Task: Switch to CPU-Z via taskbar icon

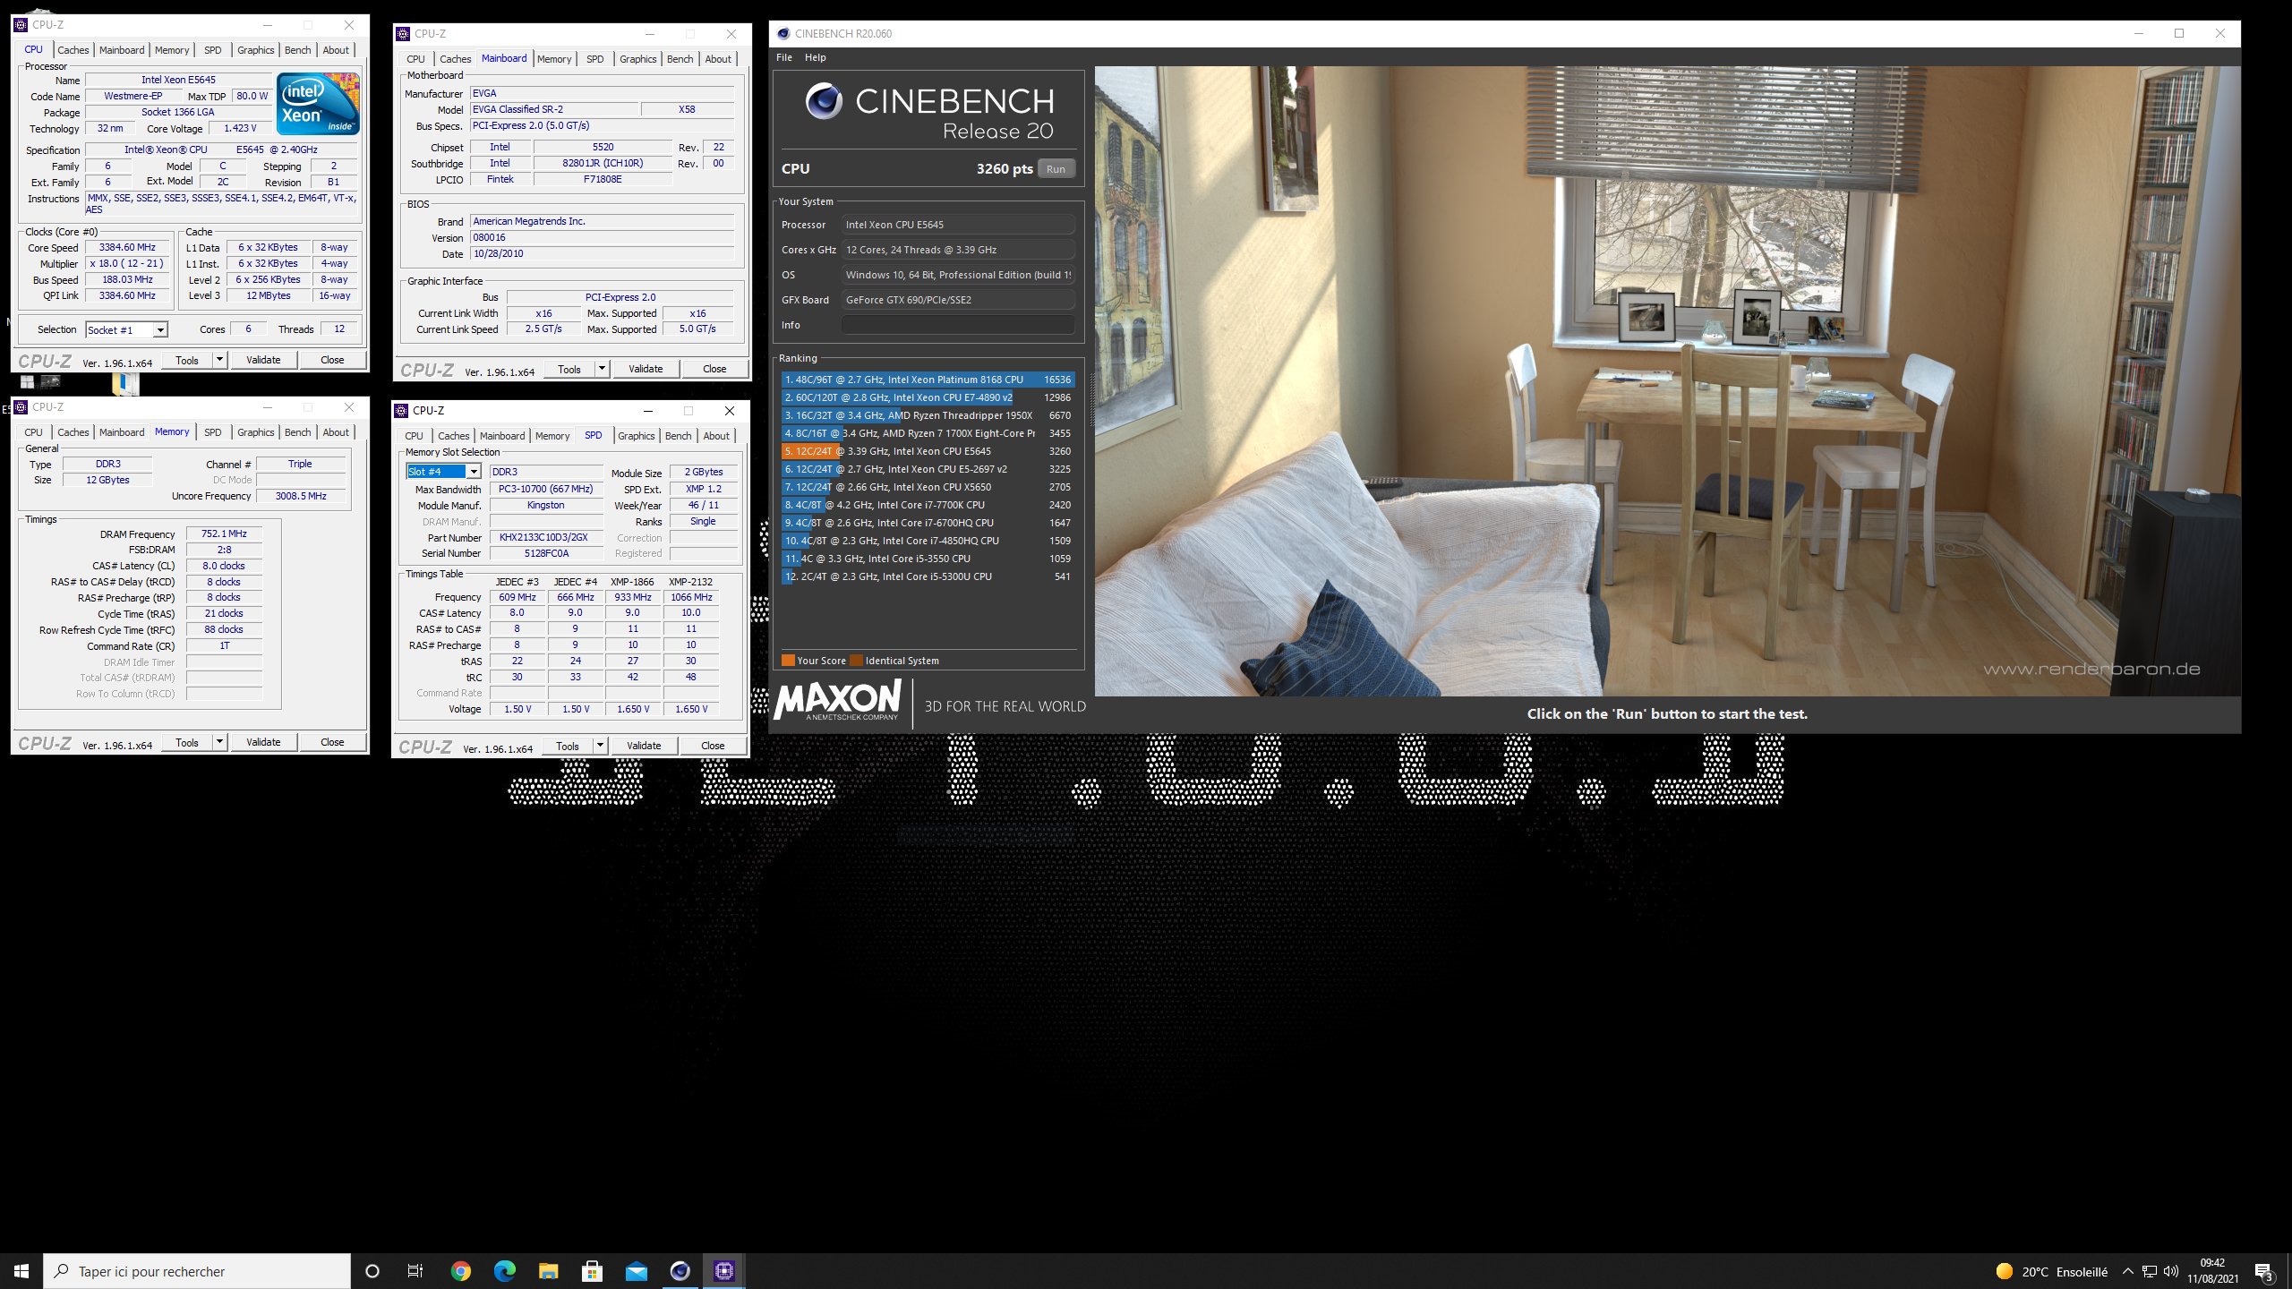Action: pos(724,1271)
